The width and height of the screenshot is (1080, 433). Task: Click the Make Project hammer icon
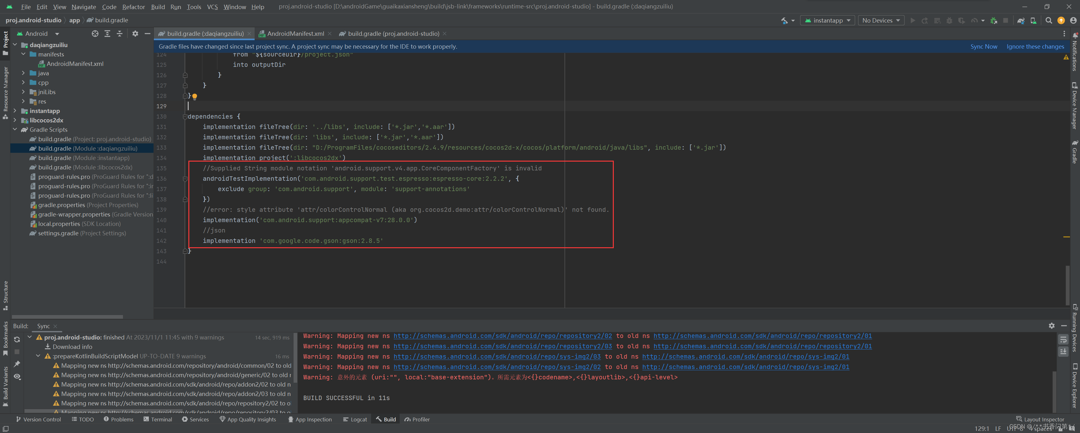[784, 20]
